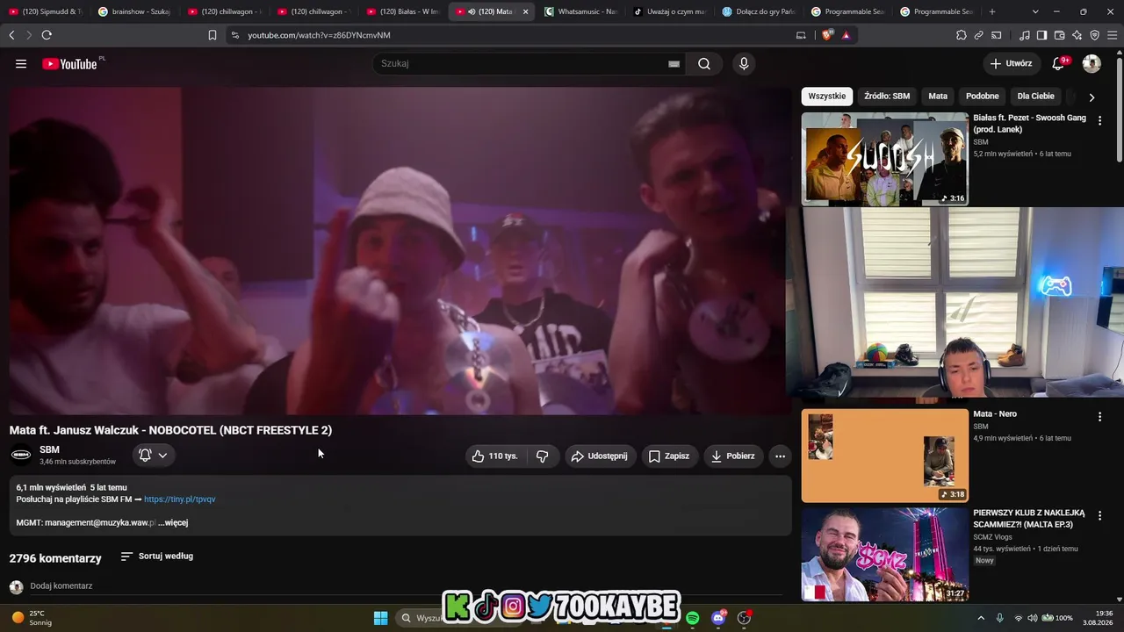Open the SBM channel name link
This screenshot has height=632, width=1124.
tap(49, 449)
